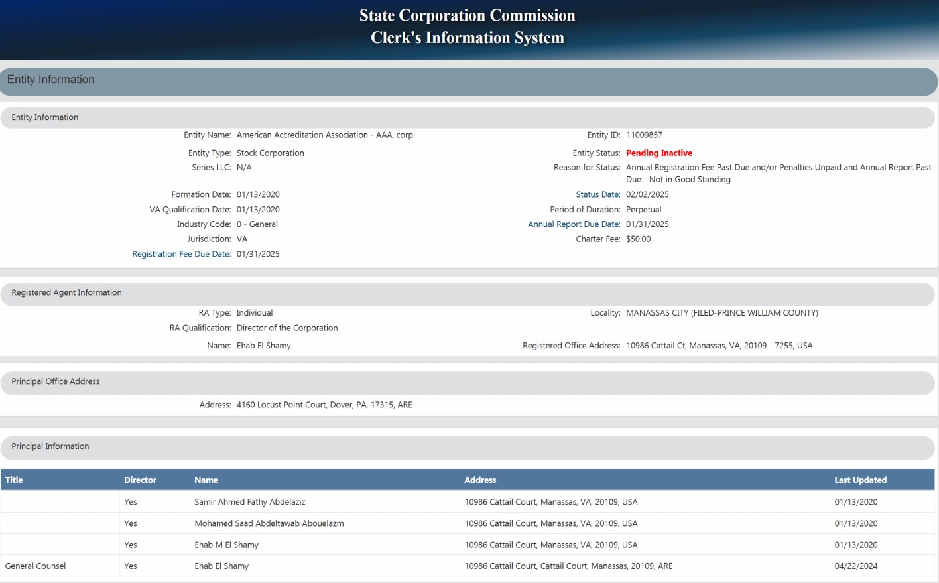Select the Ehab M El Shamy entry
This screenshot has height=583, width=939.
pos(226,545)
